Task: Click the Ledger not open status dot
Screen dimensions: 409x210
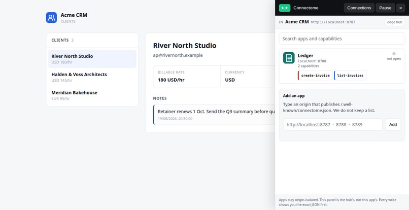Action: 394,54
